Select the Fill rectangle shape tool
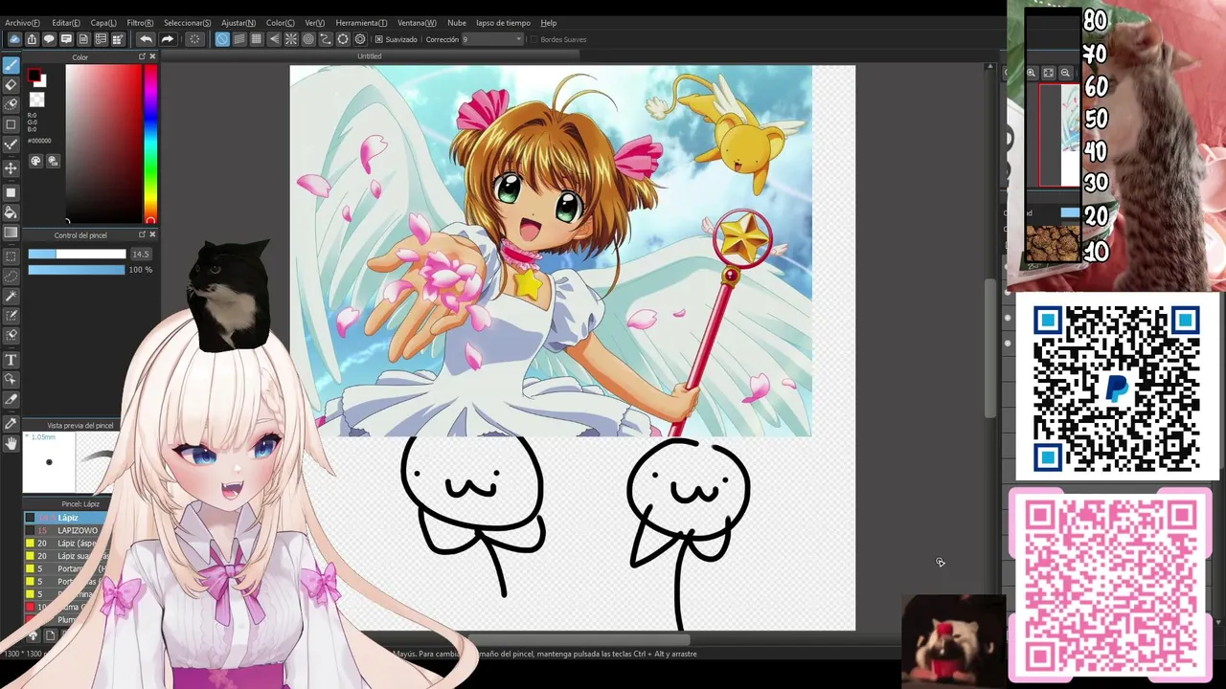The image size is (1226, 689). point(11,192)
